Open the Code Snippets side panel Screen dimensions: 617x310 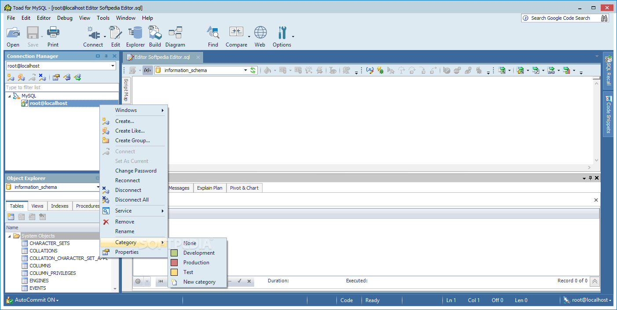pos(609,114)
